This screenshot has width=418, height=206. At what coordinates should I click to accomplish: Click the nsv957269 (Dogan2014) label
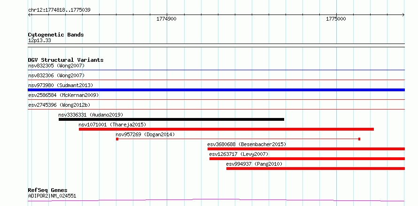tap(145, 134)
